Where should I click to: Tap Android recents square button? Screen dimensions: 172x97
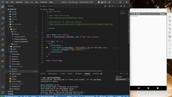pos(158,88)
